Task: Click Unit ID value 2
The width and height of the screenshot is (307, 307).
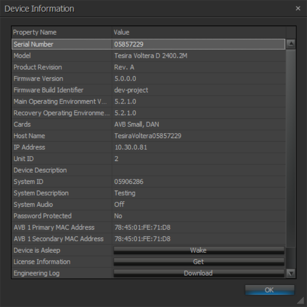Action: [x=116, y=159]
